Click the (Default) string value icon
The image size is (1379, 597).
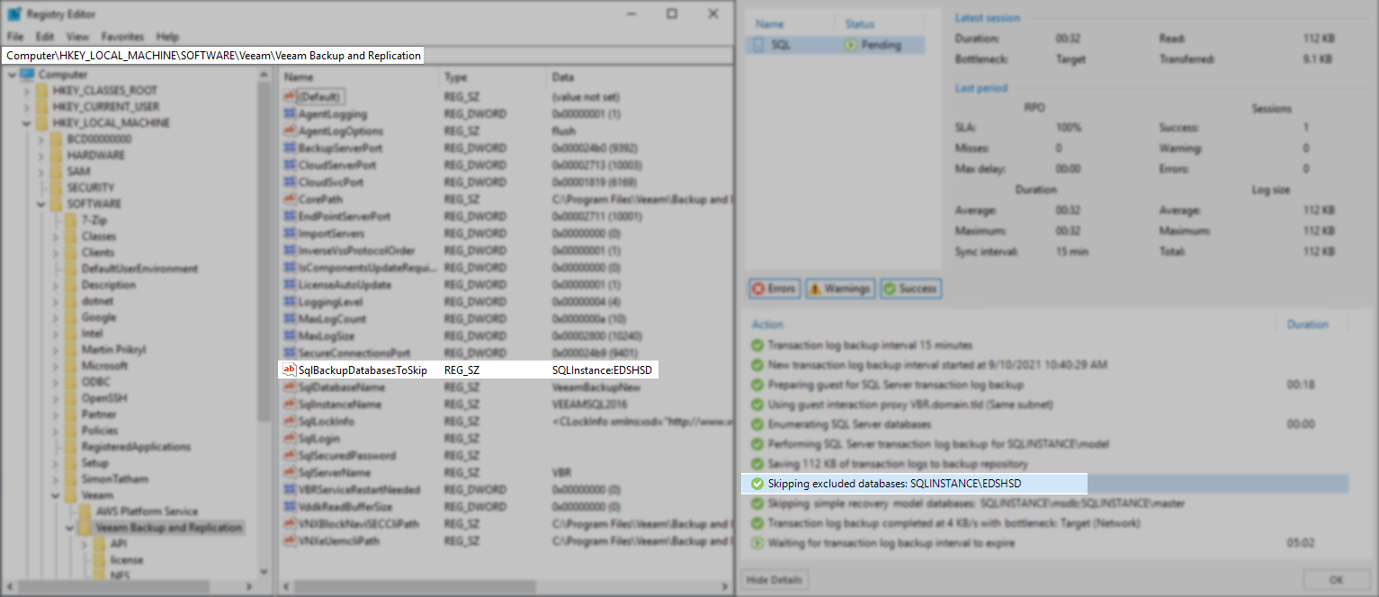point(290,97)
